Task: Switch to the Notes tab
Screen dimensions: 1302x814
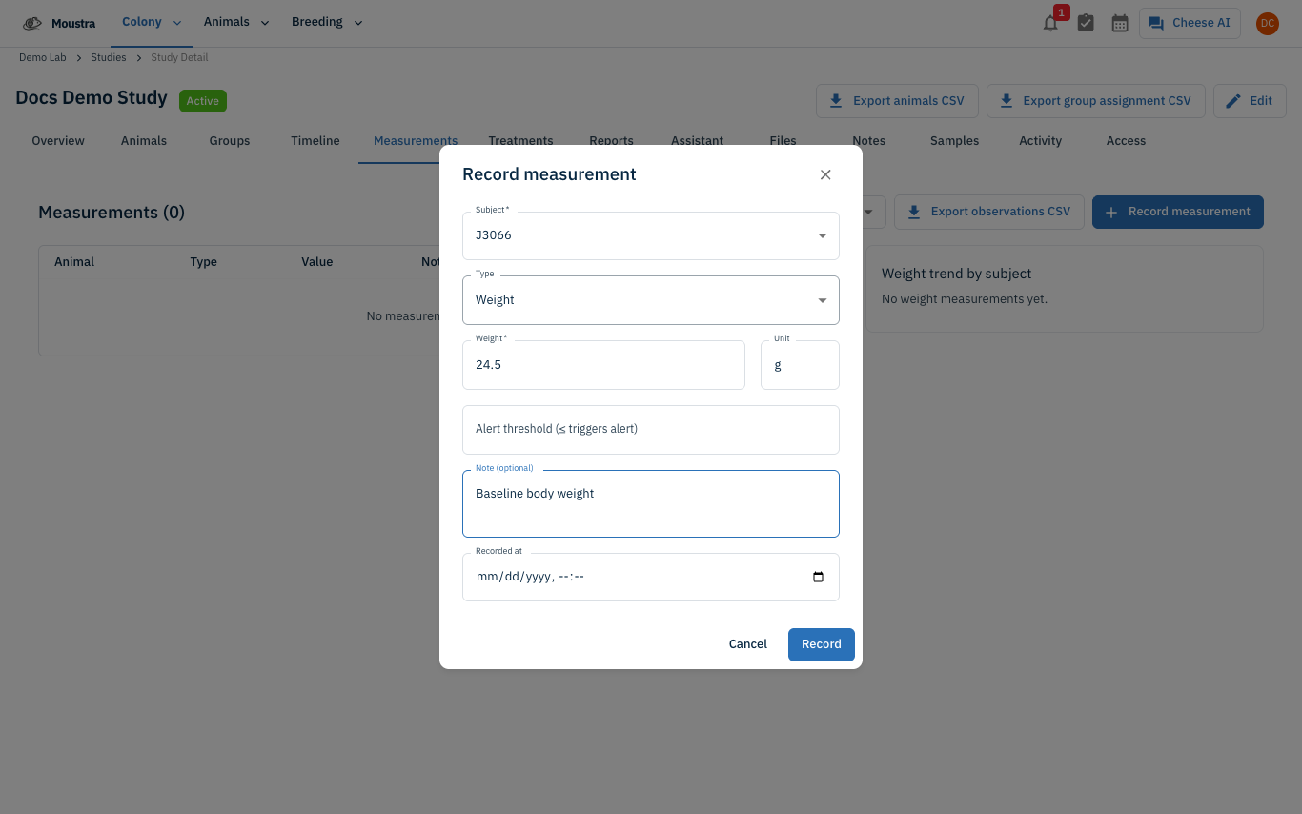Action: [868, 141]
